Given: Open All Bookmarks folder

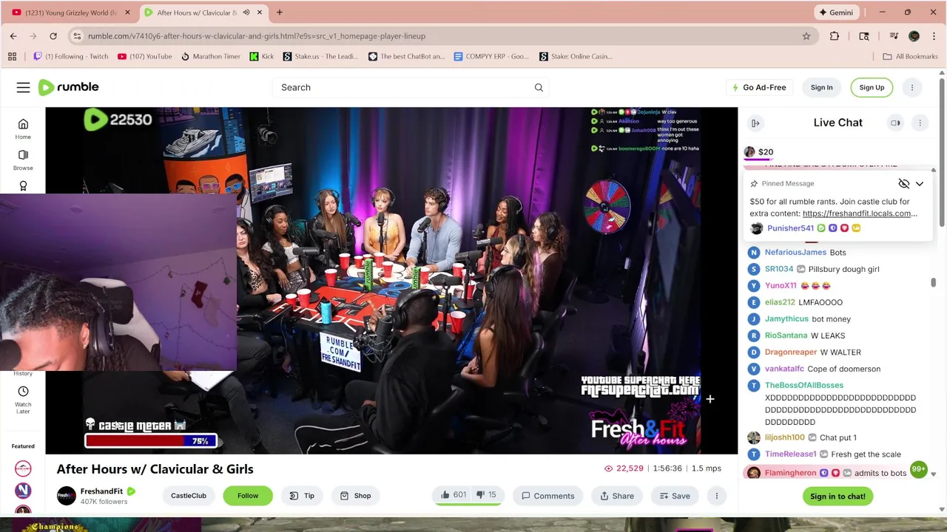Looking at the screenshot, I should click(x=909, y=56).
